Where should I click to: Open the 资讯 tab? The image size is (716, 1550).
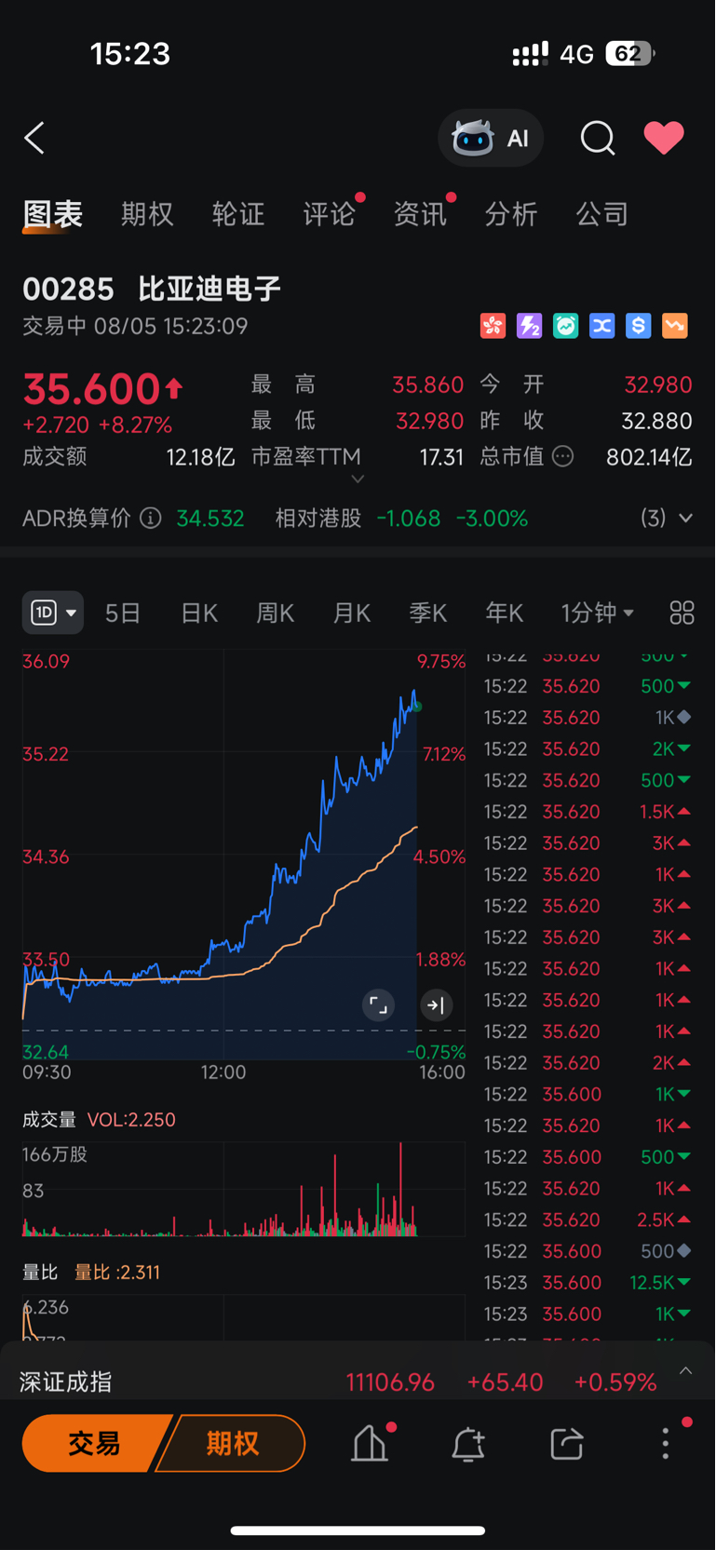click(x=420, y=214)
